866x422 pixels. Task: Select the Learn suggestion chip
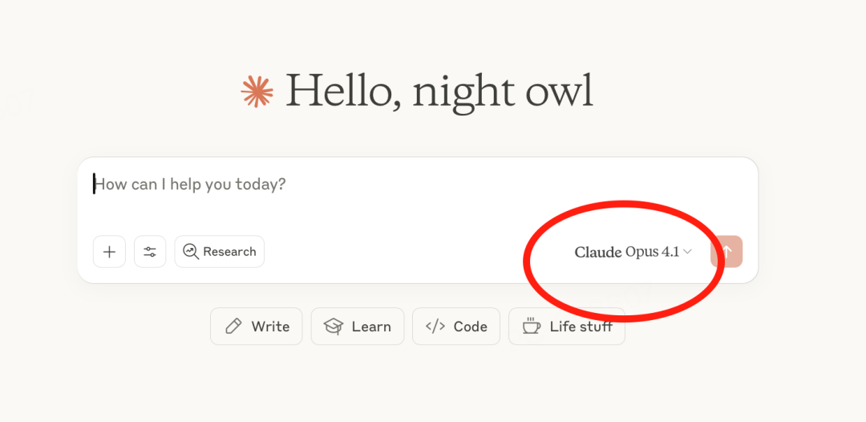click(358, 327)
